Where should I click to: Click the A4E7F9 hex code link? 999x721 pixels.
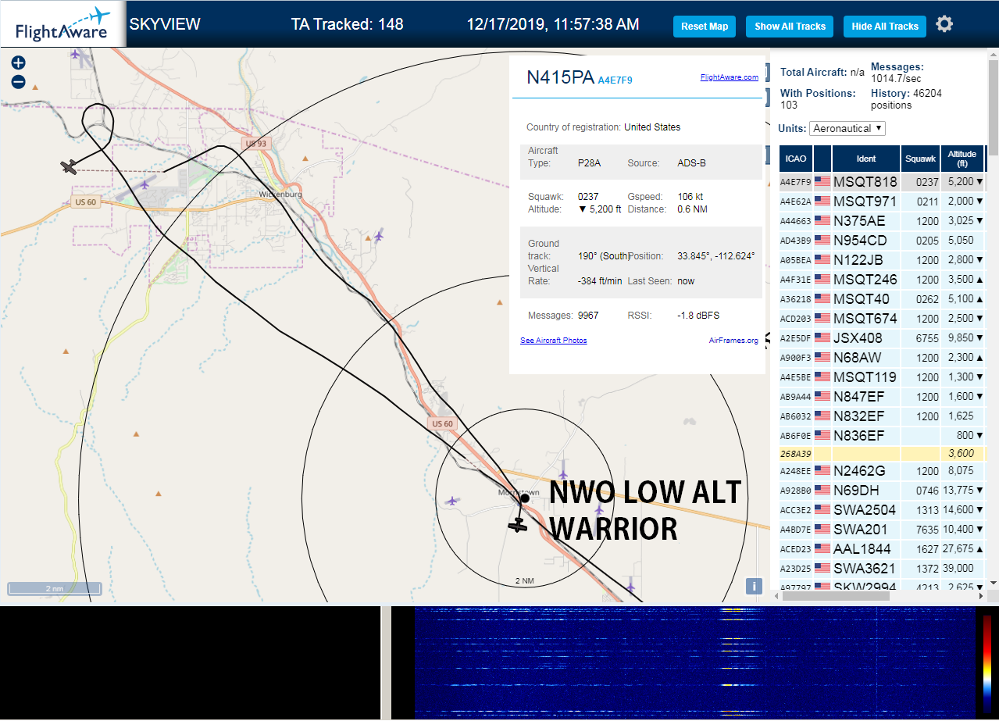tap(615, 80)
